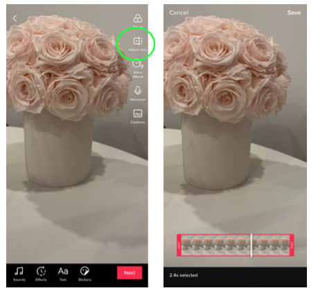318x295 pixels.
Task: Click the right trim handle of clip
Action: [292, 245]
